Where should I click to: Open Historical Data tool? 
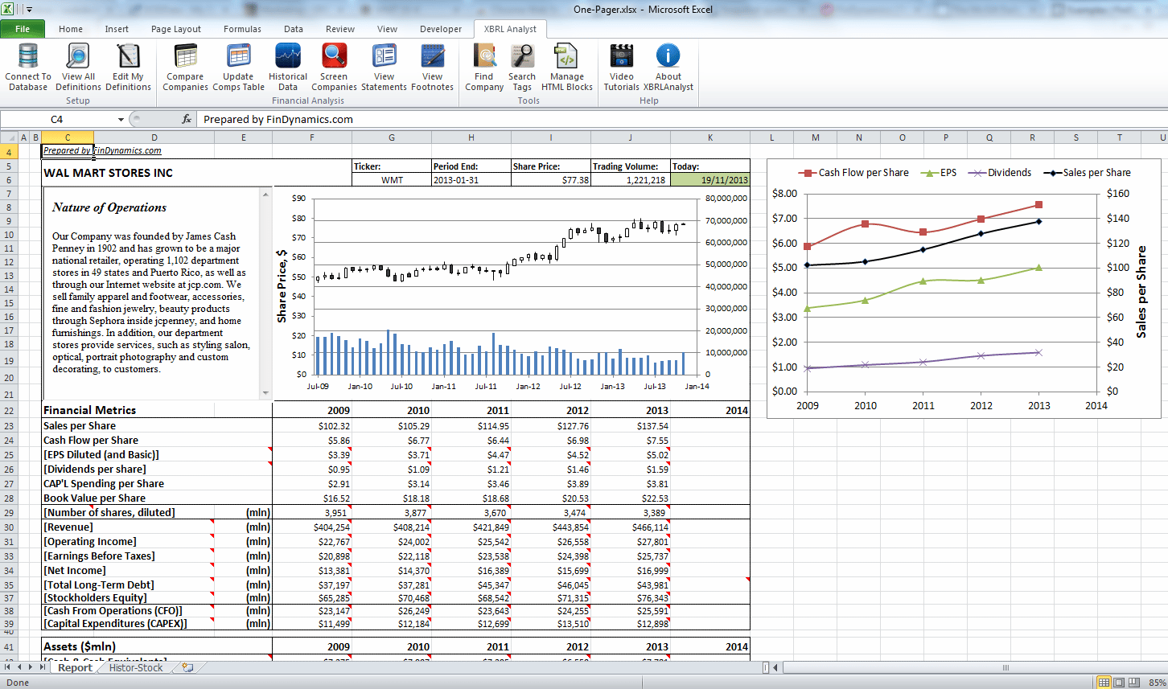[288, 66]
